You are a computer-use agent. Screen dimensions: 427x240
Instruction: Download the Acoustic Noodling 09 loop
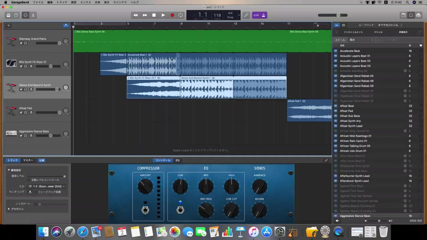tap(405, 71)
